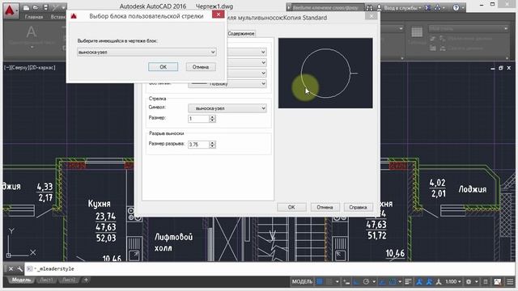The width and height of the screenshot is (518, 291).
Task: Increase Размер разрыва with the up spinner
Action: click(212, 142)
